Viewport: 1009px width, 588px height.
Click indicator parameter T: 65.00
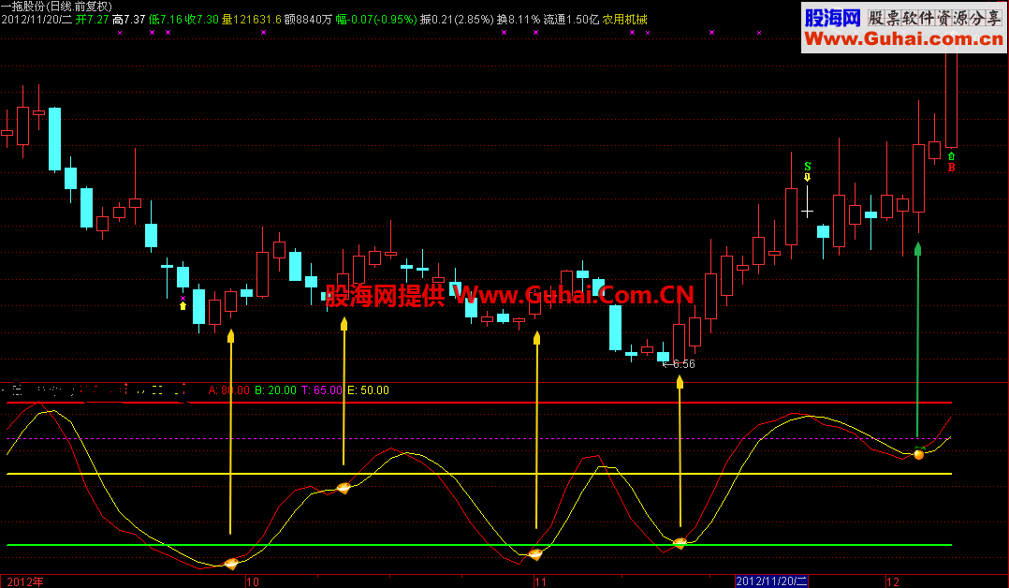coord(322,390)
